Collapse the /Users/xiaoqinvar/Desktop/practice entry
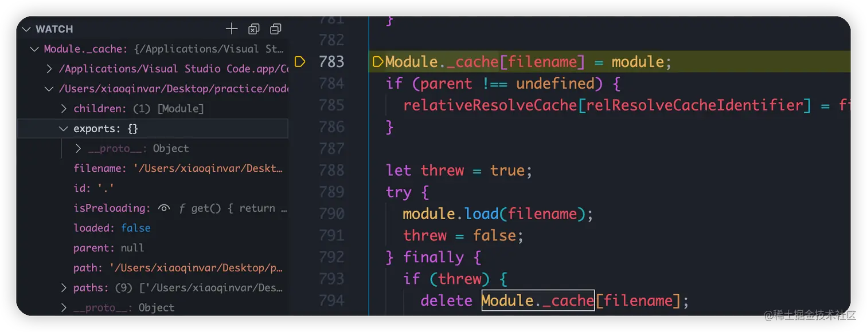Image resolution: width=867 pixels, height=332 pixels. [x=49, y=89]
